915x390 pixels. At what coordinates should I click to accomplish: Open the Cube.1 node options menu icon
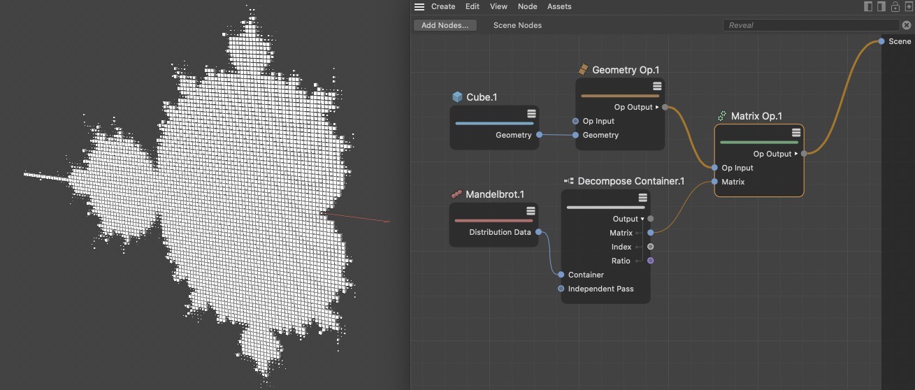pos(531,114)
